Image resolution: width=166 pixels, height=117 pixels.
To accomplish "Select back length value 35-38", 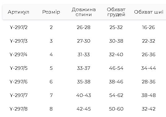I will point(84,82).
